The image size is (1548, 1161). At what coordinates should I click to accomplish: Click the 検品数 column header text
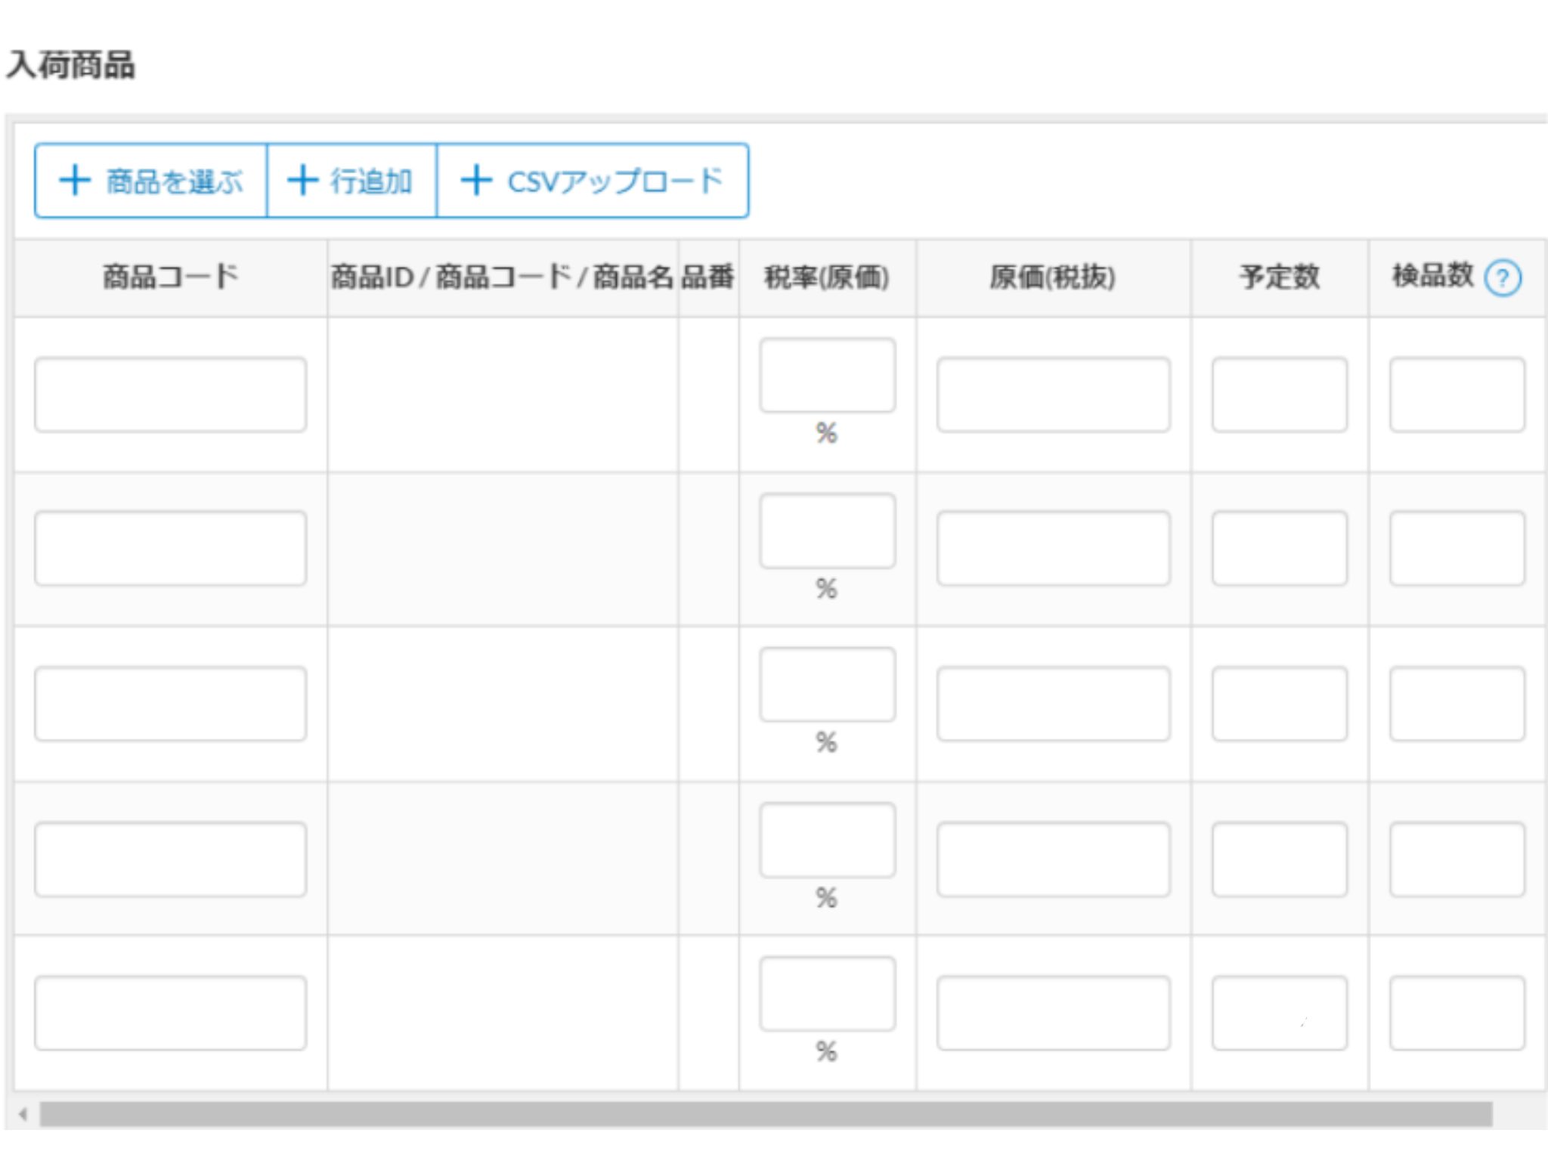pyautogui.click(x=1433, y=275)
